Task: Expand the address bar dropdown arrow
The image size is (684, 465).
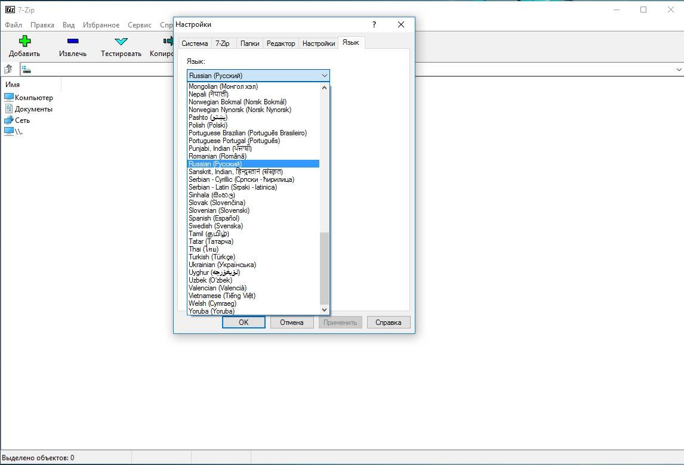Action: (x=679, y=69)
